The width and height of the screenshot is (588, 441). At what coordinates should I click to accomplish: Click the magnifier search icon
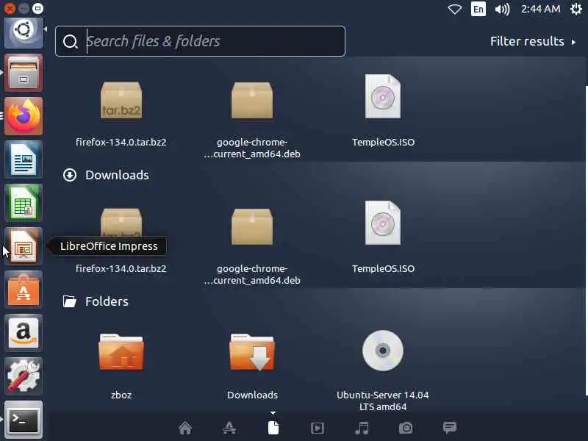pyautogui.click(x=70, y=42)
